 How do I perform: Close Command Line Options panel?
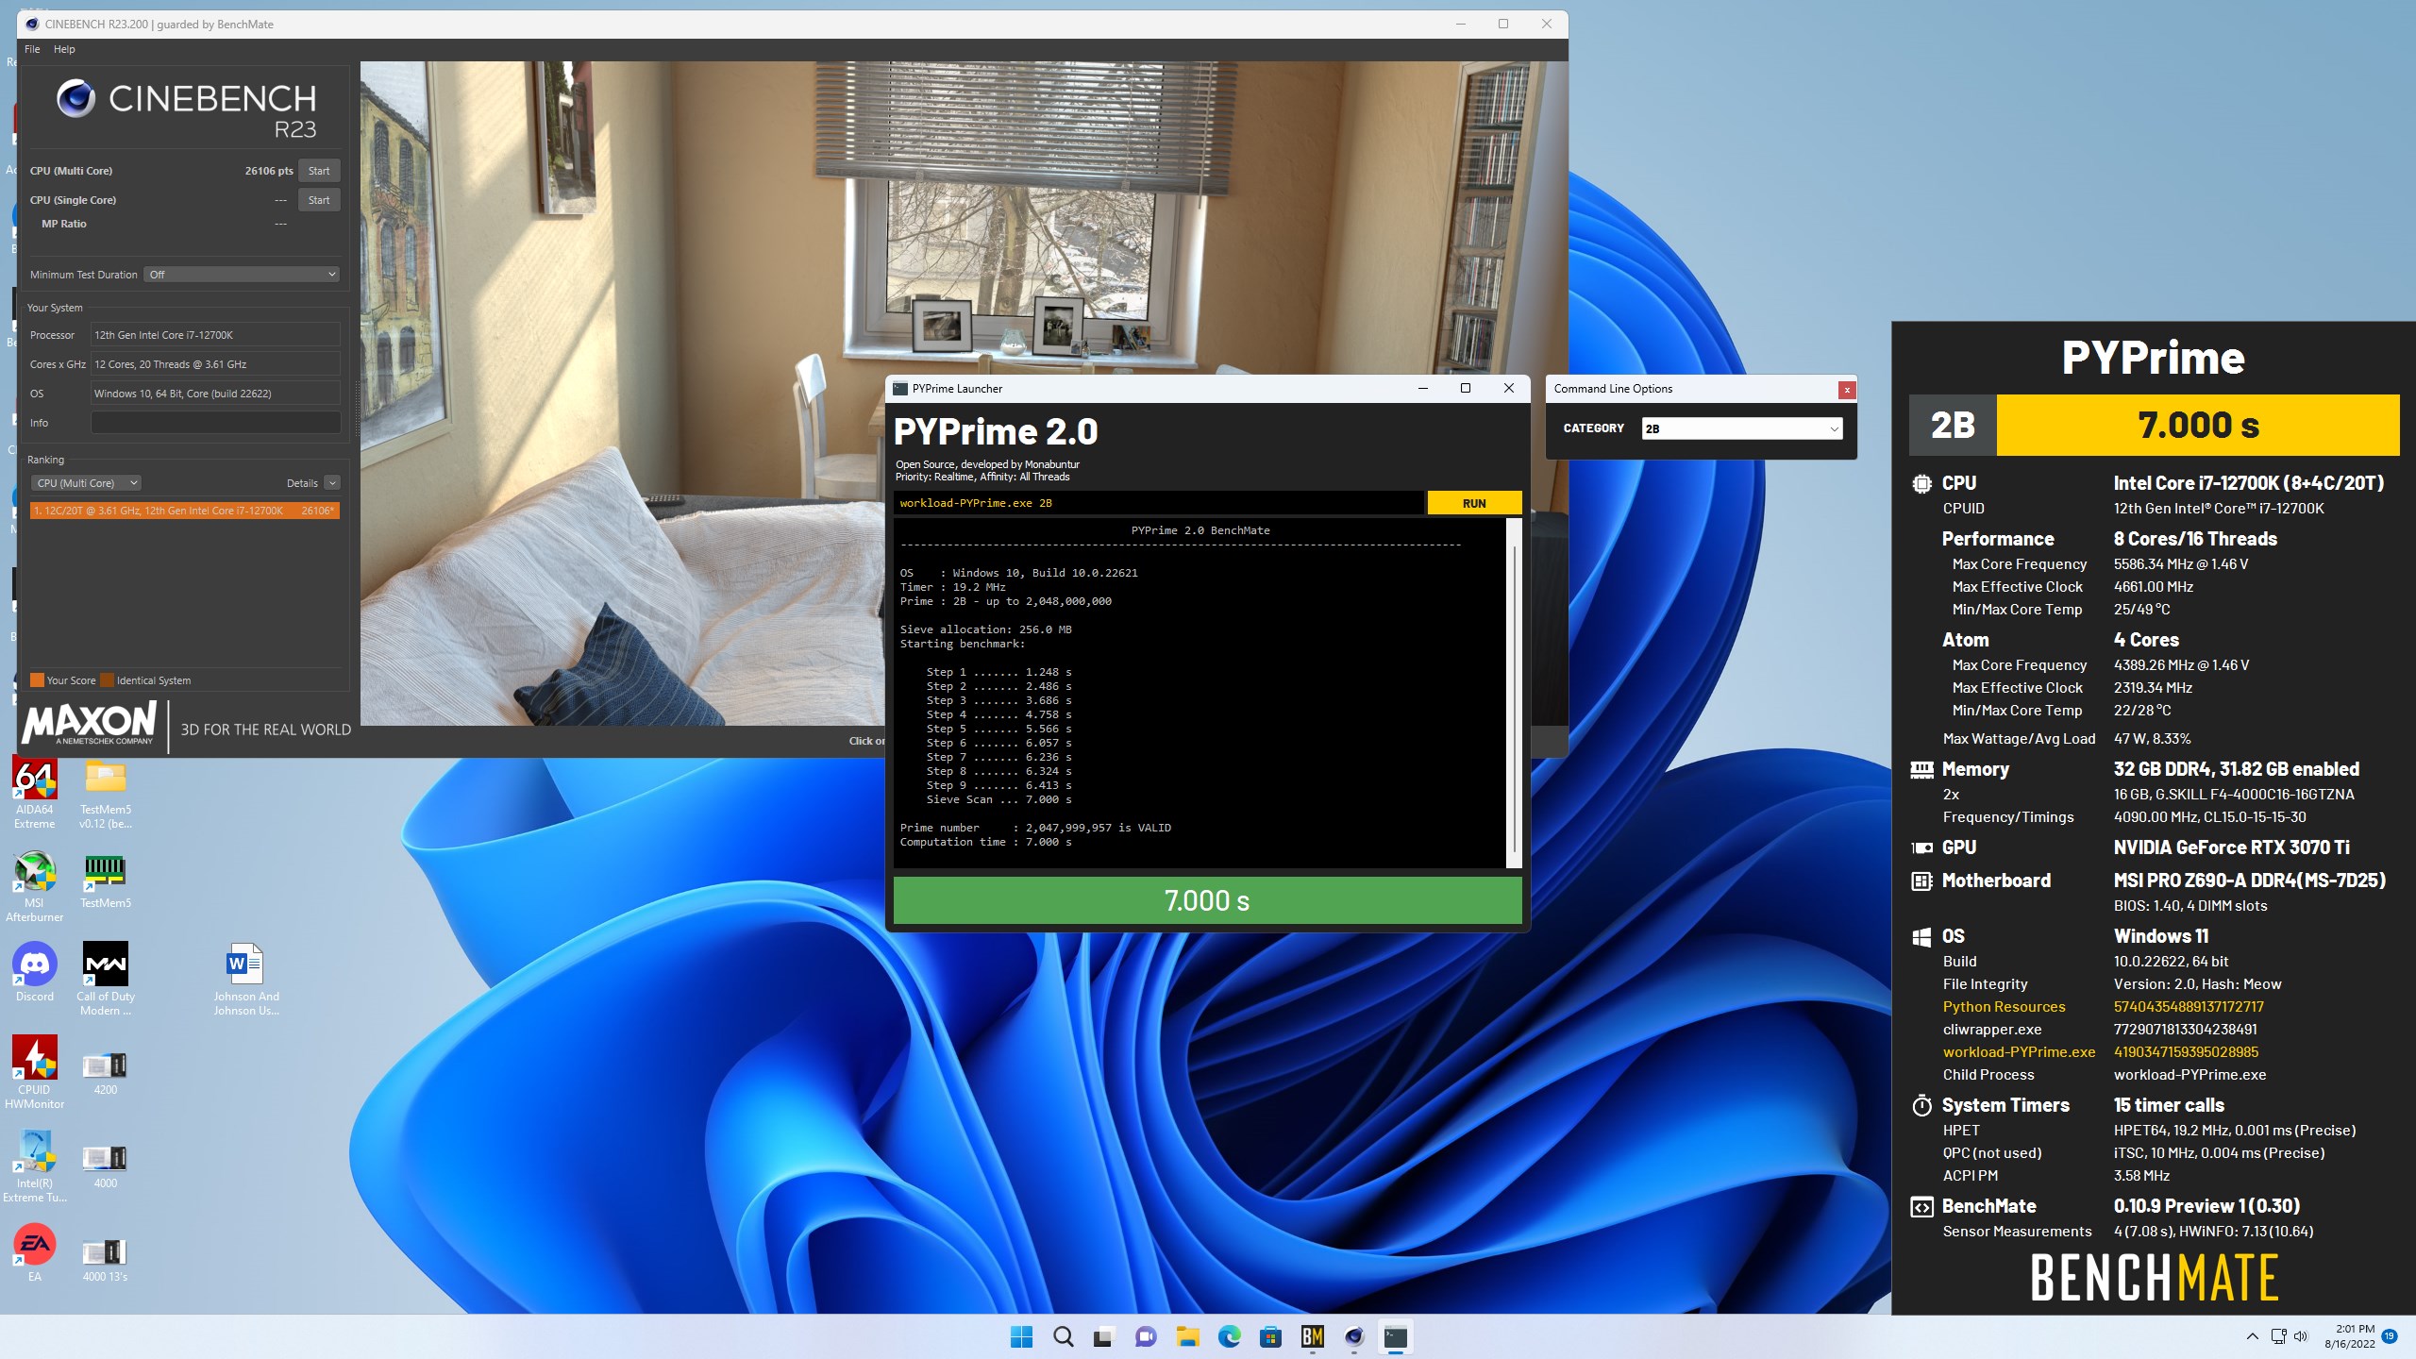click(1847, 390)
